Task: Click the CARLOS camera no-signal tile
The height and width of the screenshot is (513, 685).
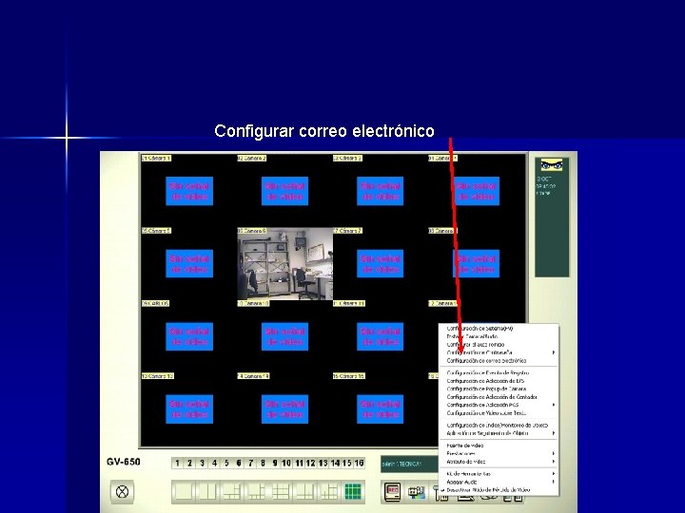Action: click(189, 336)
